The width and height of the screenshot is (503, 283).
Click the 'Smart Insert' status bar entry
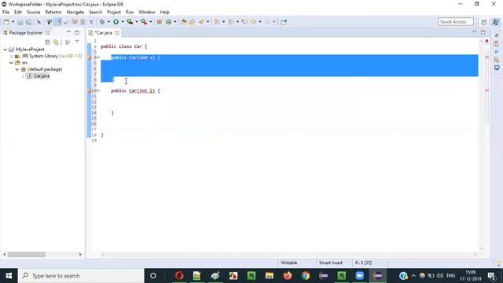331,263
